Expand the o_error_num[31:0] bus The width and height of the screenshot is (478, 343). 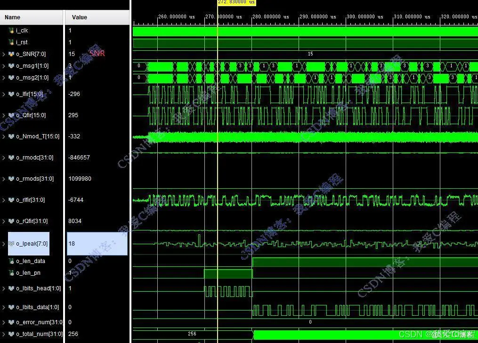(3, 322)
